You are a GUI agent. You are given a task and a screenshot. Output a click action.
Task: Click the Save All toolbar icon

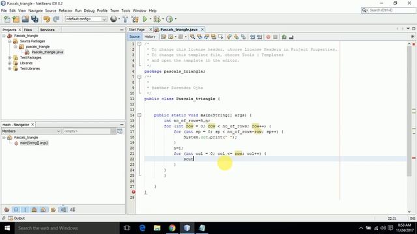(x=35, y=19)
